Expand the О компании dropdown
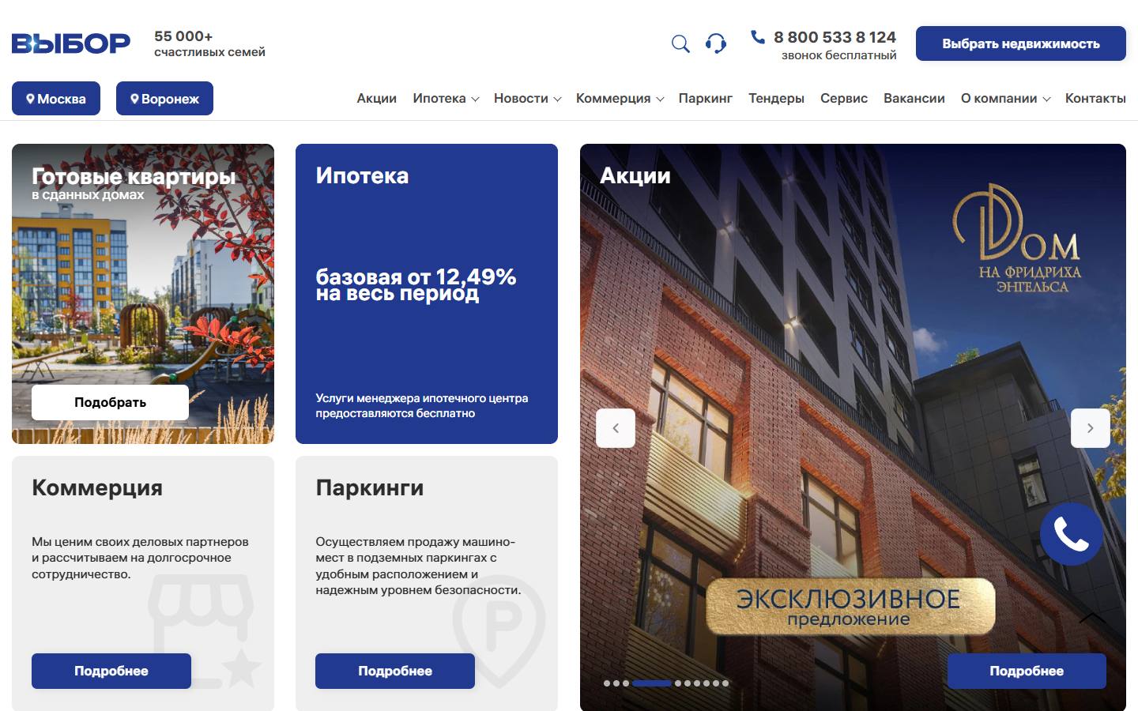 (1005, 99)
